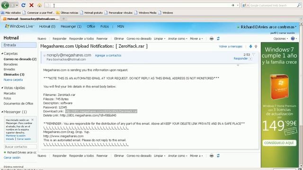Click the Delete Link URL
303x170 pixels.
coord(88,115)
